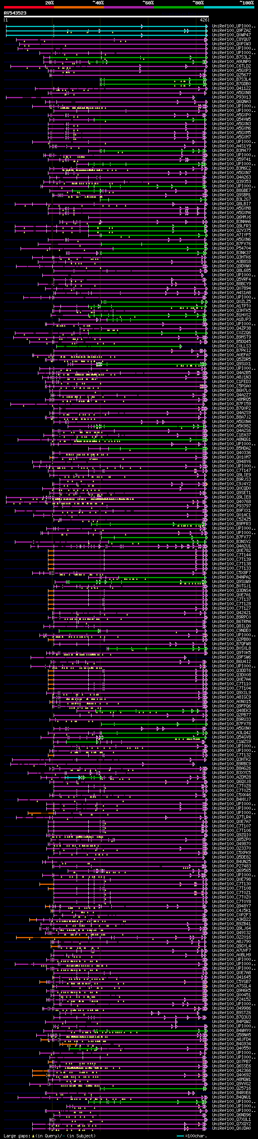This screenshot has height=1139, width=258.
Task: Click UniRef100_C4J5K1 label
Action: (231, 910)
